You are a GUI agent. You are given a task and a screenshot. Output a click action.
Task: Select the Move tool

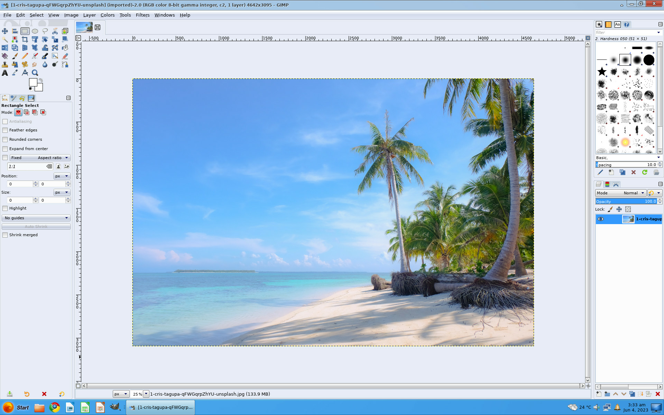coord(5,31)
